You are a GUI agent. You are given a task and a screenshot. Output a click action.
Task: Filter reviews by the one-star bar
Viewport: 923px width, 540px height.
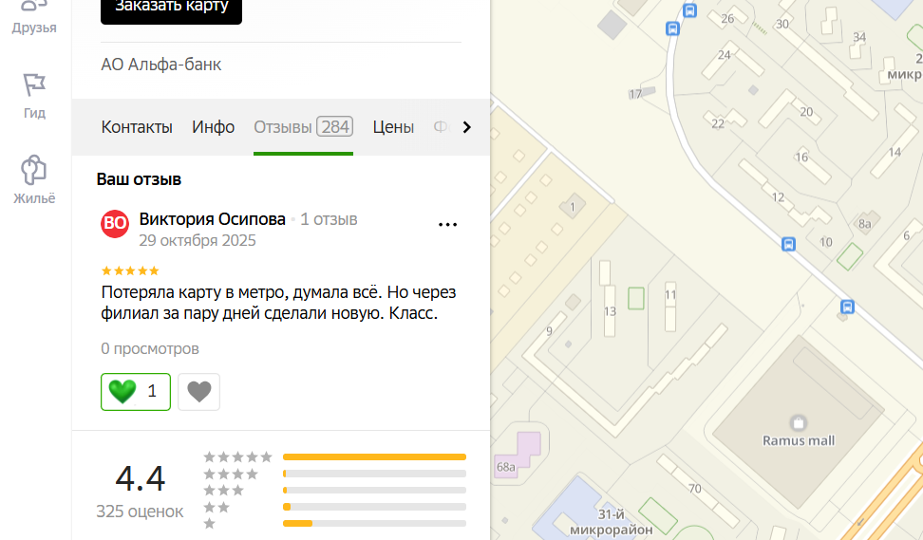click(x=374, y=524)
